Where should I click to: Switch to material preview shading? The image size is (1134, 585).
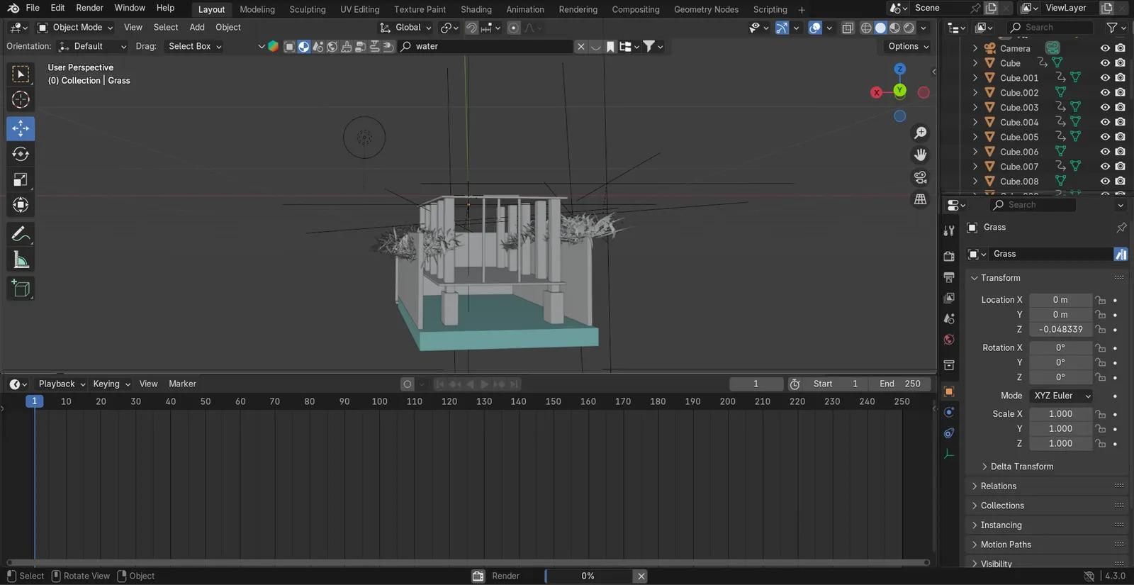pyautogui.click(x=894, y=28)
